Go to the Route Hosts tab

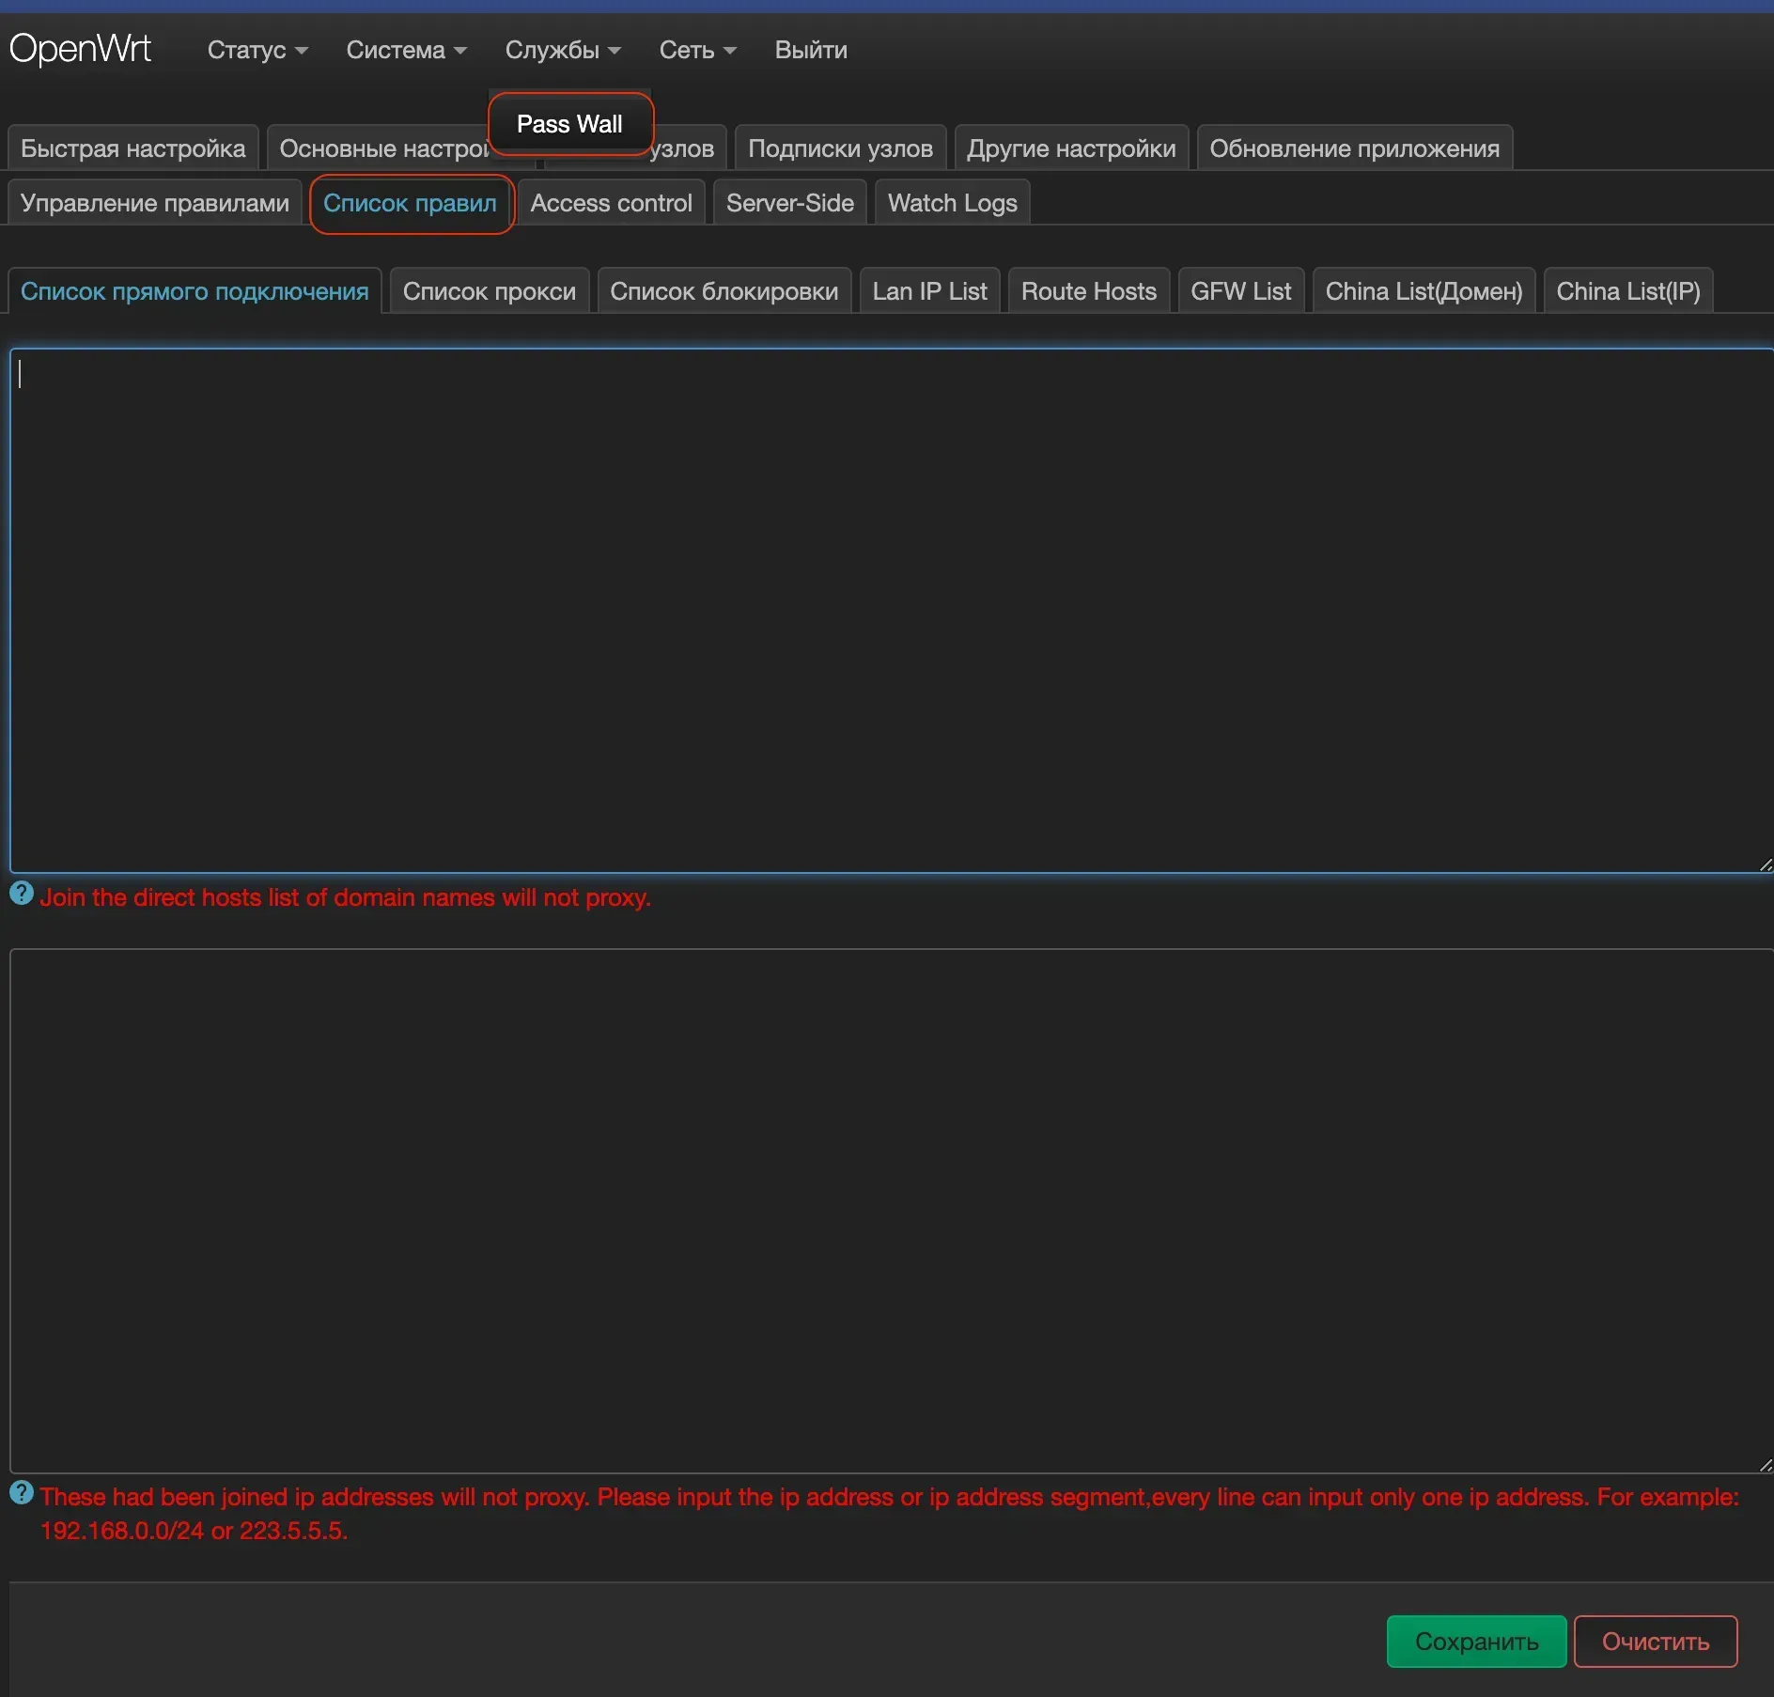point(1089,291)
